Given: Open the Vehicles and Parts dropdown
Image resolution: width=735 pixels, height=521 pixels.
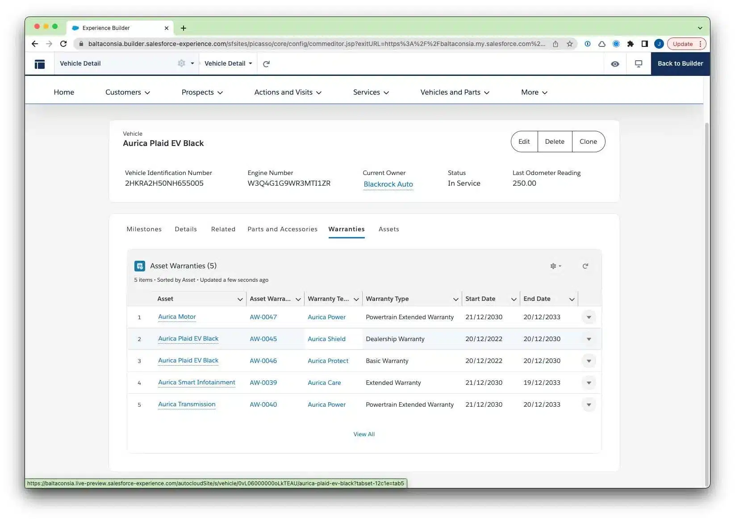Looking at the screenshot, I should pos(455,92).
